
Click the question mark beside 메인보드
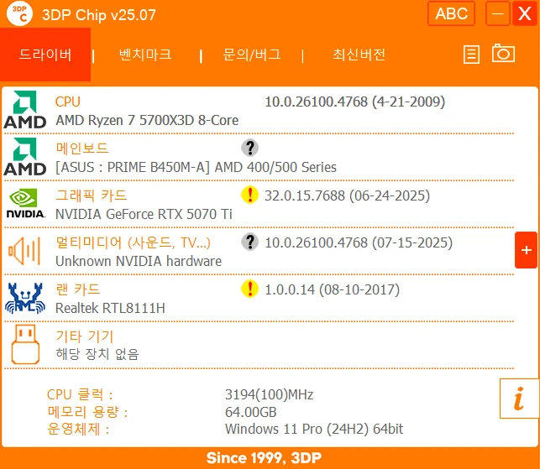click(249, 148)
